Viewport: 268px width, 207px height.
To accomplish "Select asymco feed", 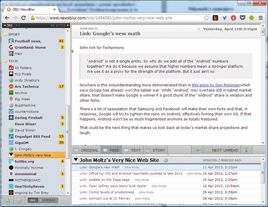I will click(x=37, y=93).
